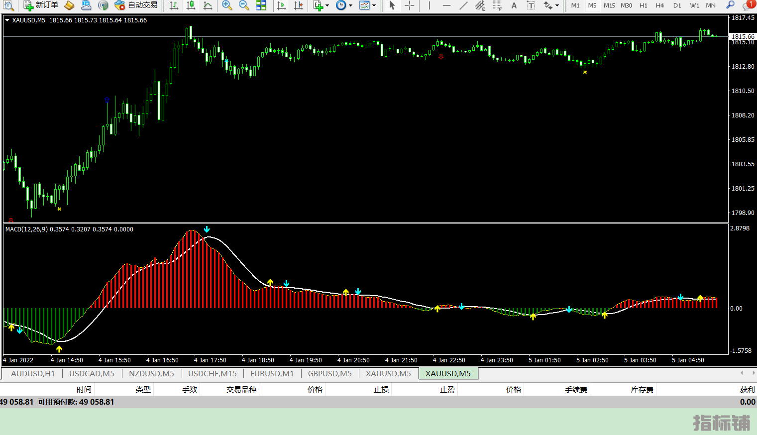Switch chart to line chart mode

point(208,5)
